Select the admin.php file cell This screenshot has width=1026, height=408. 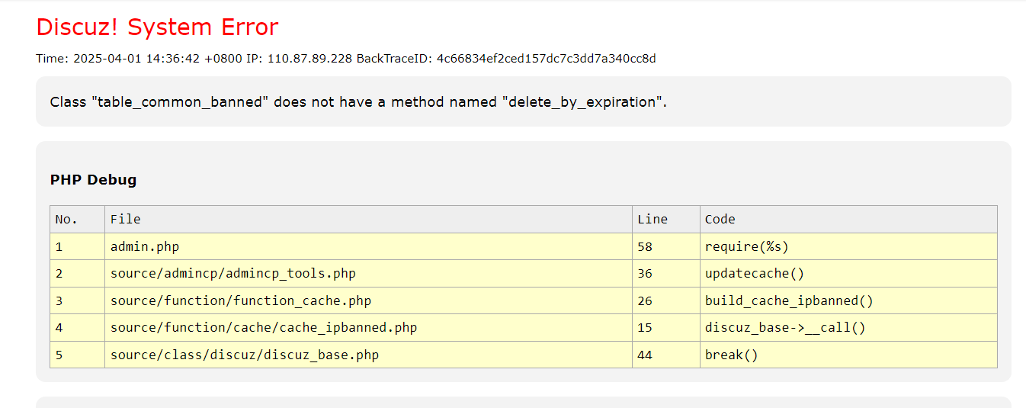tap(369, 246)
